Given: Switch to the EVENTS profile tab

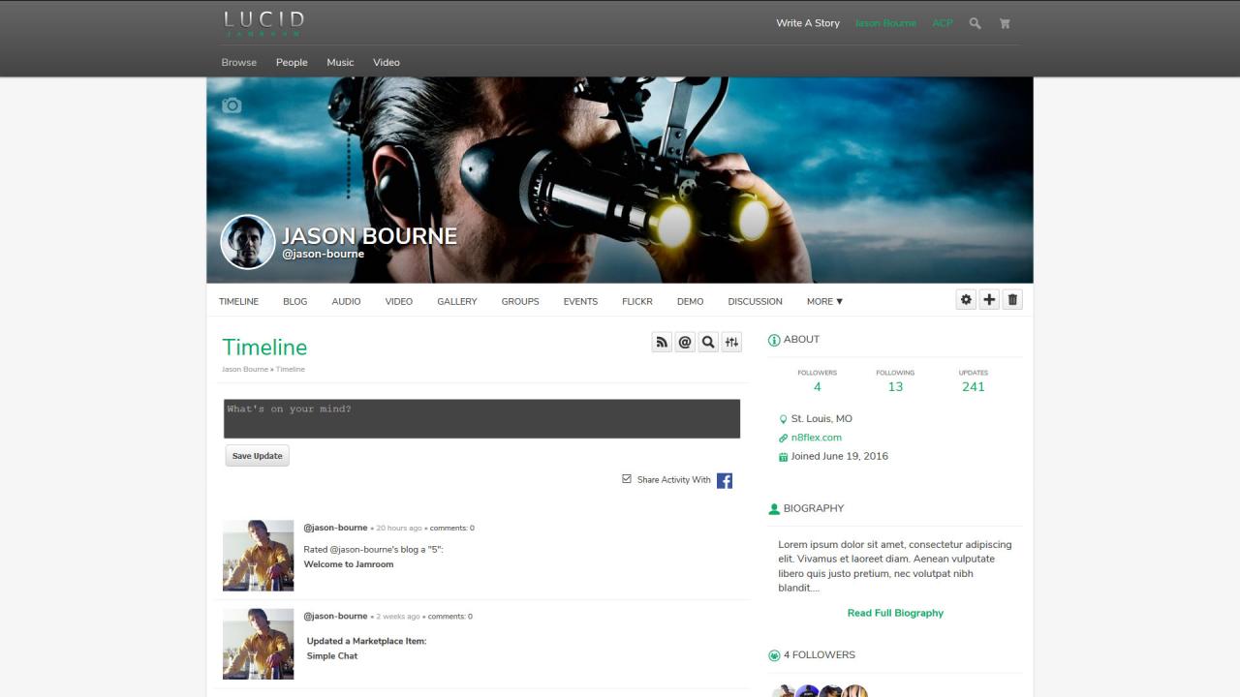Looking at the screenshot, I should pyautogui.click(x=580, y=301).
